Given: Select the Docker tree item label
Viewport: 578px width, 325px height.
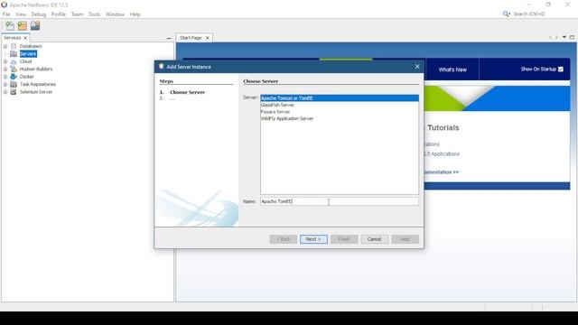Looking at the screenshot, I should click(26, 77).
